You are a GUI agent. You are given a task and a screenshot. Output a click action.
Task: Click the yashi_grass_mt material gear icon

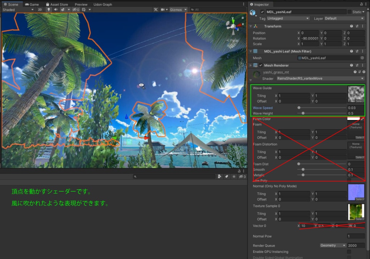(364, 72)
